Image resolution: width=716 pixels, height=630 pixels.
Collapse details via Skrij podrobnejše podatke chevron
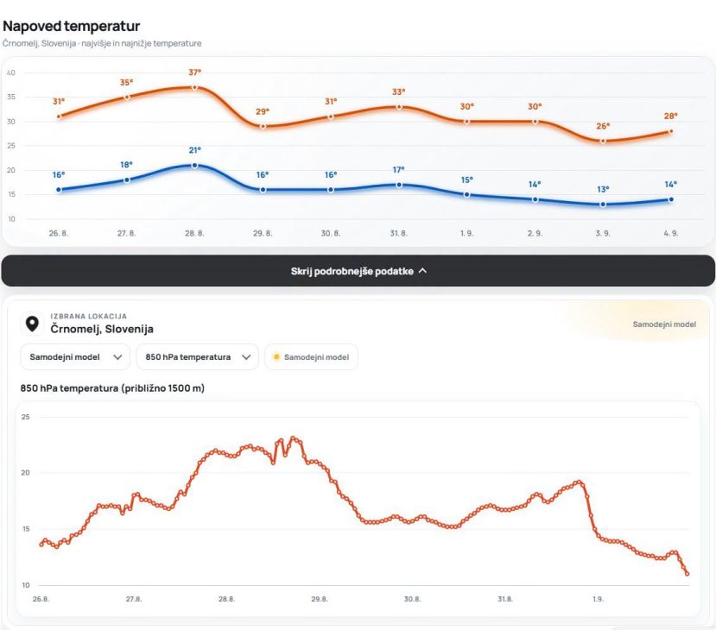tap(423, 271)
